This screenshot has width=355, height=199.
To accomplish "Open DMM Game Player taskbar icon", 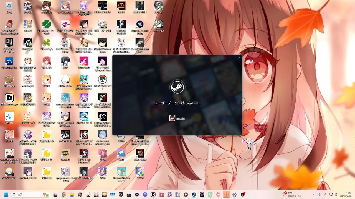I will [153, 195].
